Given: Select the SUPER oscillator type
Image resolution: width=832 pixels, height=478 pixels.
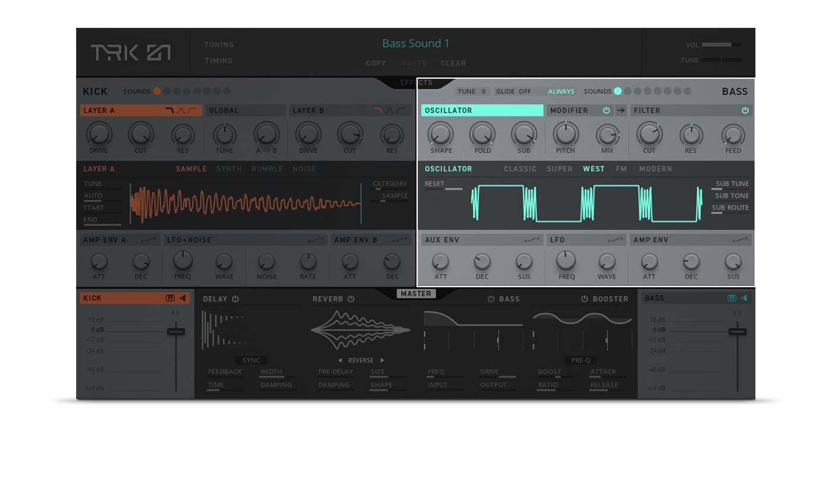Looking at the screenshot, I should pos(560,169).
